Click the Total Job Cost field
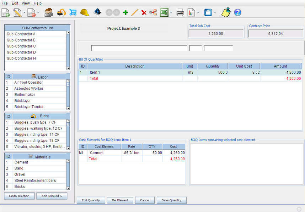This screenshot has height=212, width=305. [216, 34]
